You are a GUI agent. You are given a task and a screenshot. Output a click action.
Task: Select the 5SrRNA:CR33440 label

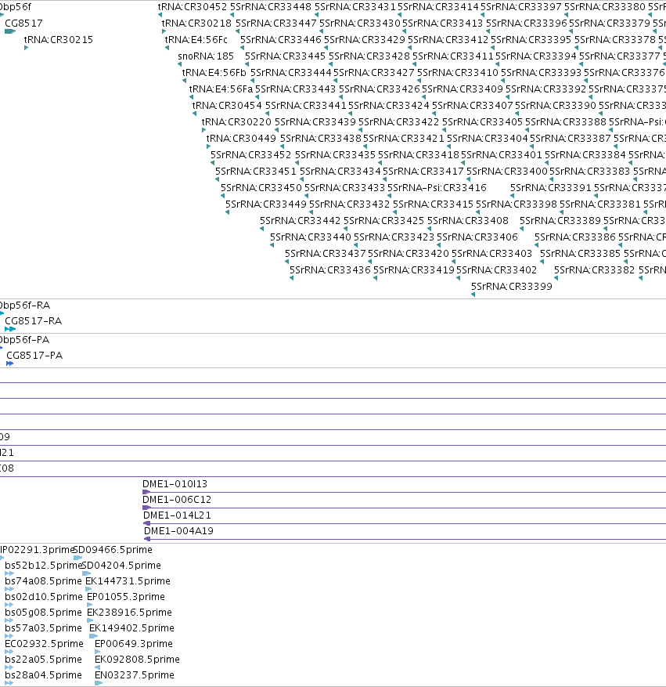point(310,237)
